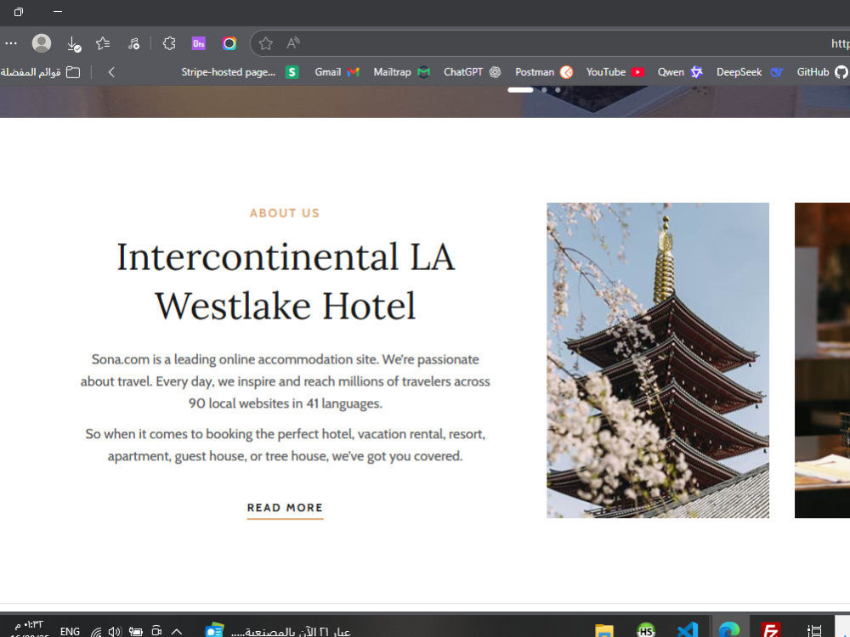Restore down the browser window
Viewport: 850px width, 637px height.
click(19, 11)
